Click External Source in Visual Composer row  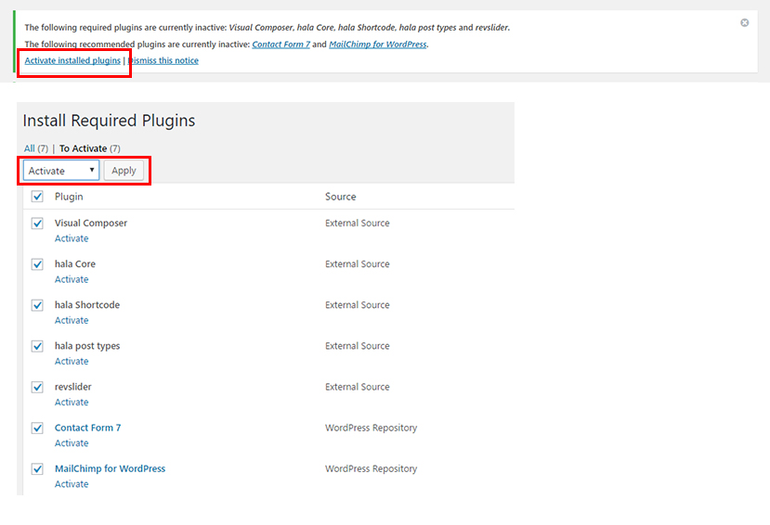pos(357,223)
